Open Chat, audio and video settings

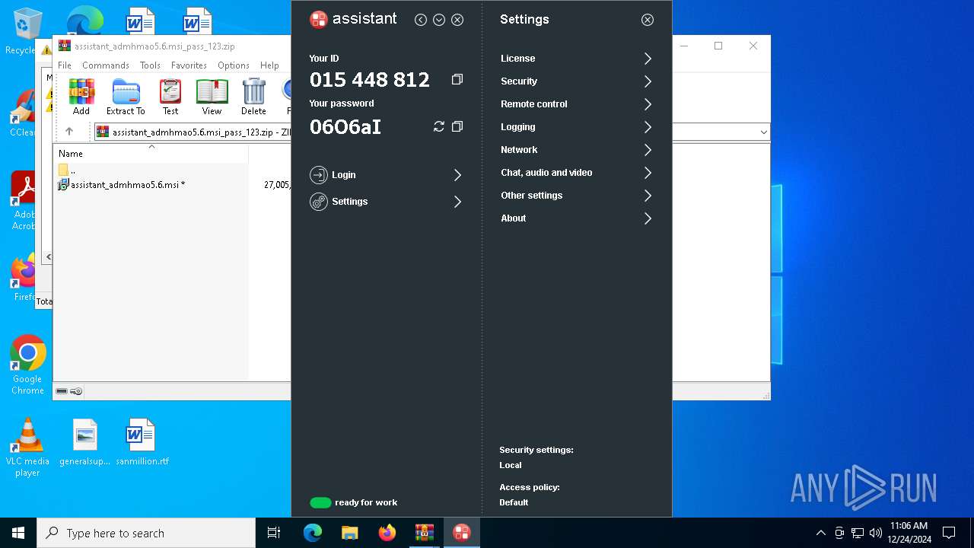point(576,173)
